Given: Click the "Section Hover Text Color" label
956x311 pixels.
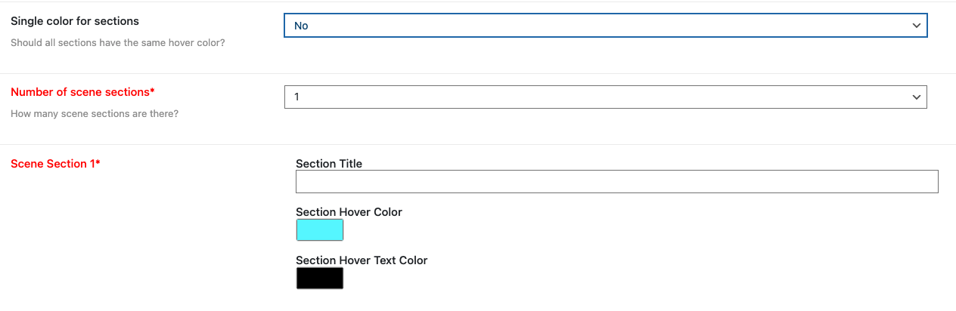Looking at the screenshot, I should 362,260.
